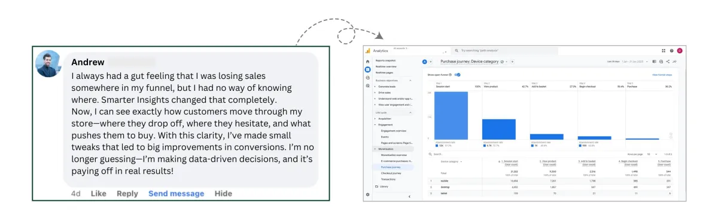Open the account avatar in Analytics header
This screenshot has width=718, height=224.
click(x=680, y=51)
